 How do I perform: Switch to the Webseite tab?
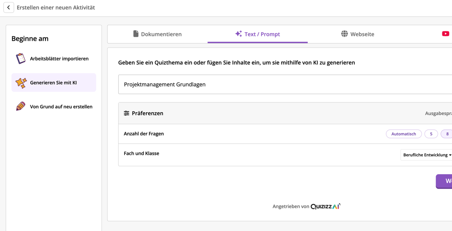click(362, 34)
